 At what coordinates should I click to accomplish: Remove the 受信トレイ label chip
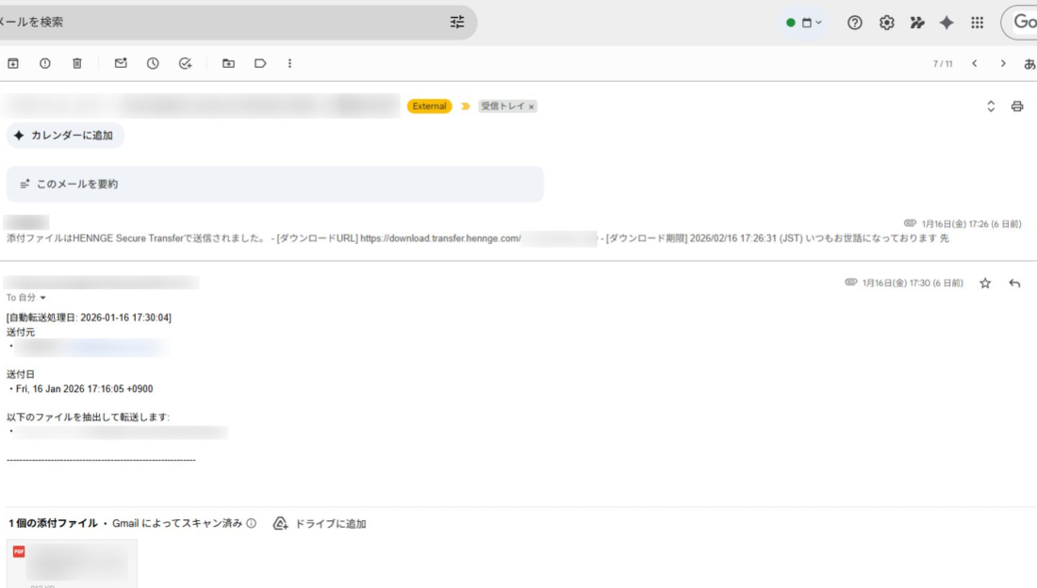(532, 106)
